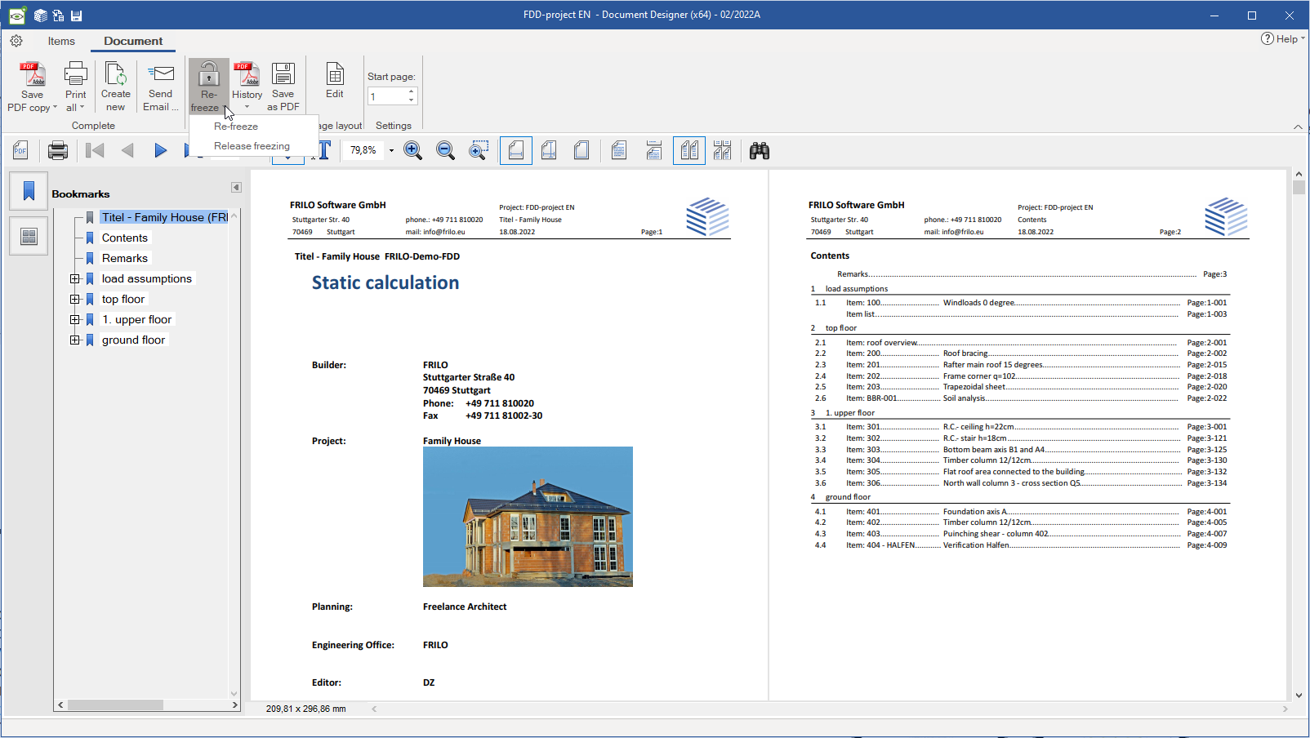Viewport: 1310px width, 738px height.
Task: Click the Print all printer icon
Action: point(75,74)
